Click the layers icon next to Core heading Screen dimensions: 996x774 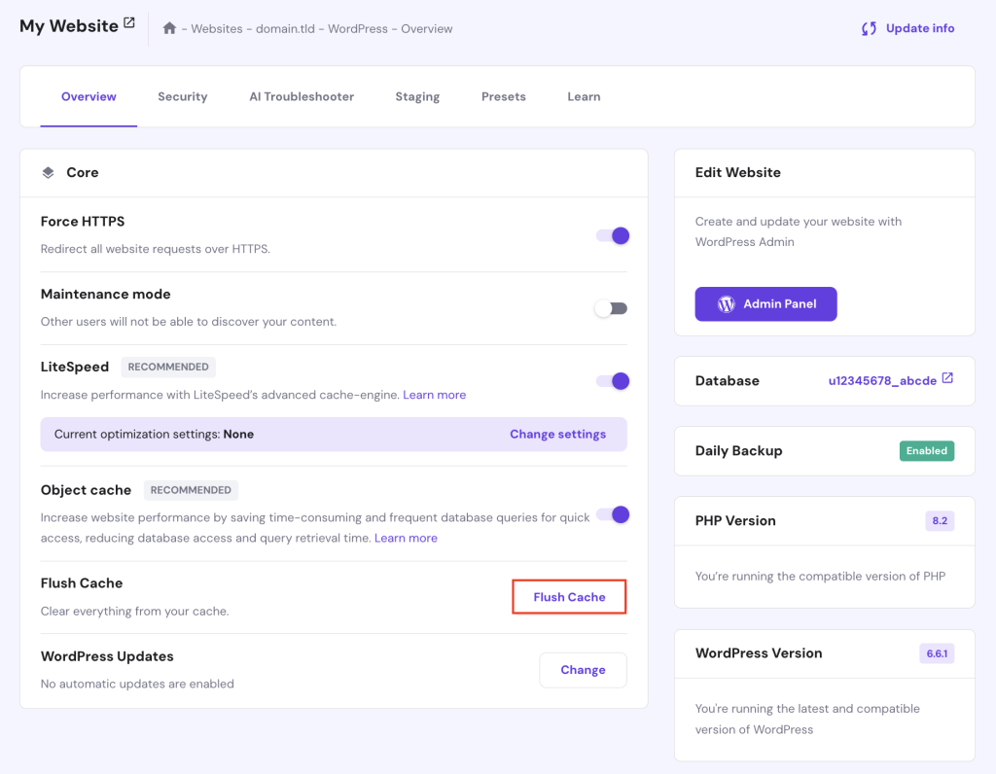point(48,171)
